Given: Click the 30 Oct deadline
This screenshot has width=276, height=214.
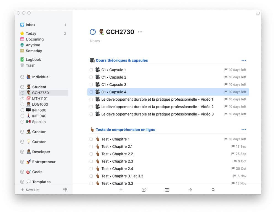Looking at the screenshot, I should pos(239,168).
